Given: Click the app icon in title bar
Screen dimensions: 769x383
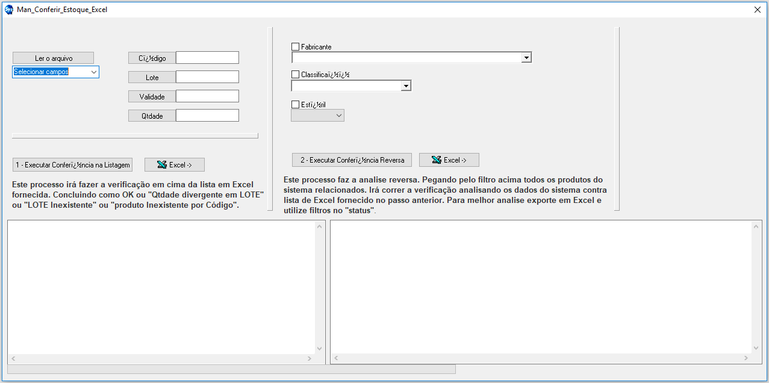Looking at the screenshot, I should point(9,10).
